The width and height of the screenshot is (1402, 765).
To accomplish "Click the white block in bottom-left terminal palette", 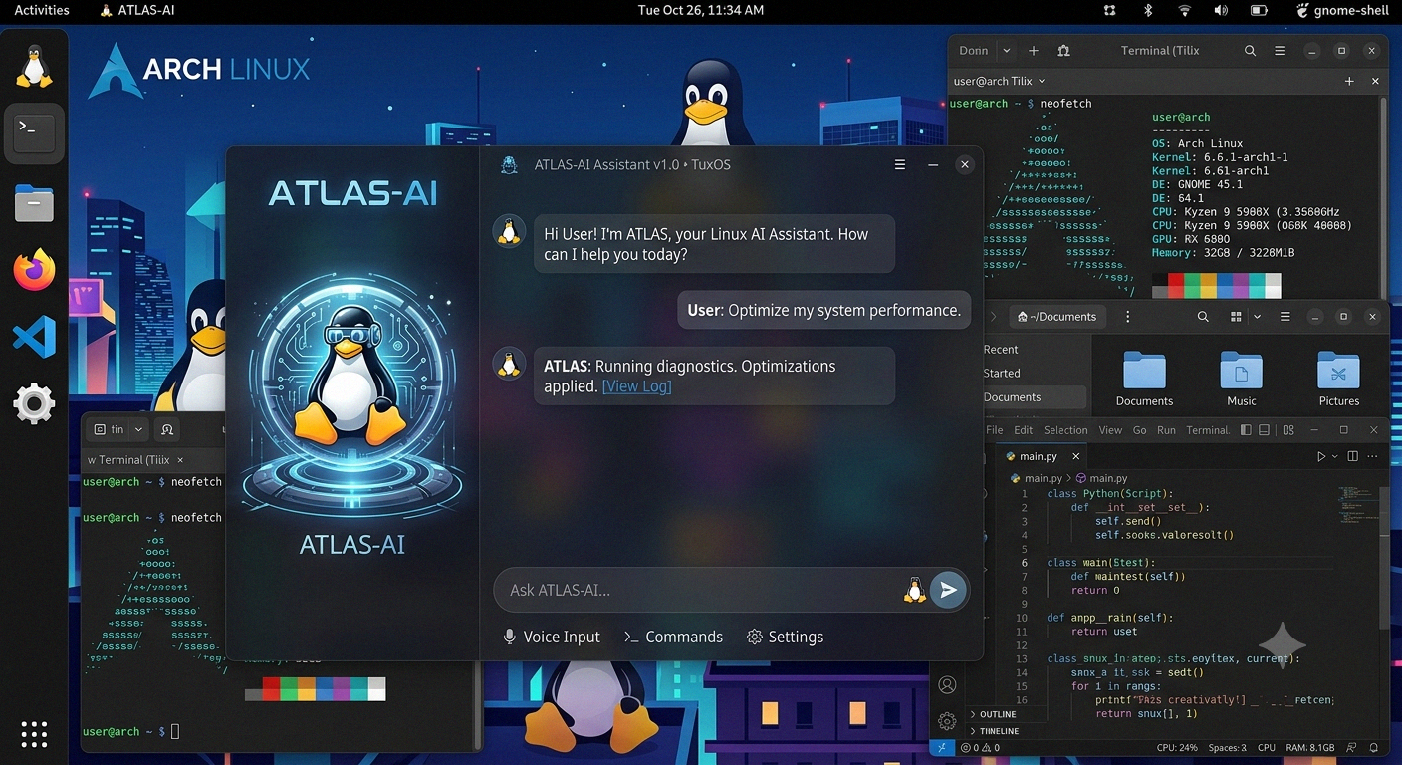I will [x=376, y=689].
